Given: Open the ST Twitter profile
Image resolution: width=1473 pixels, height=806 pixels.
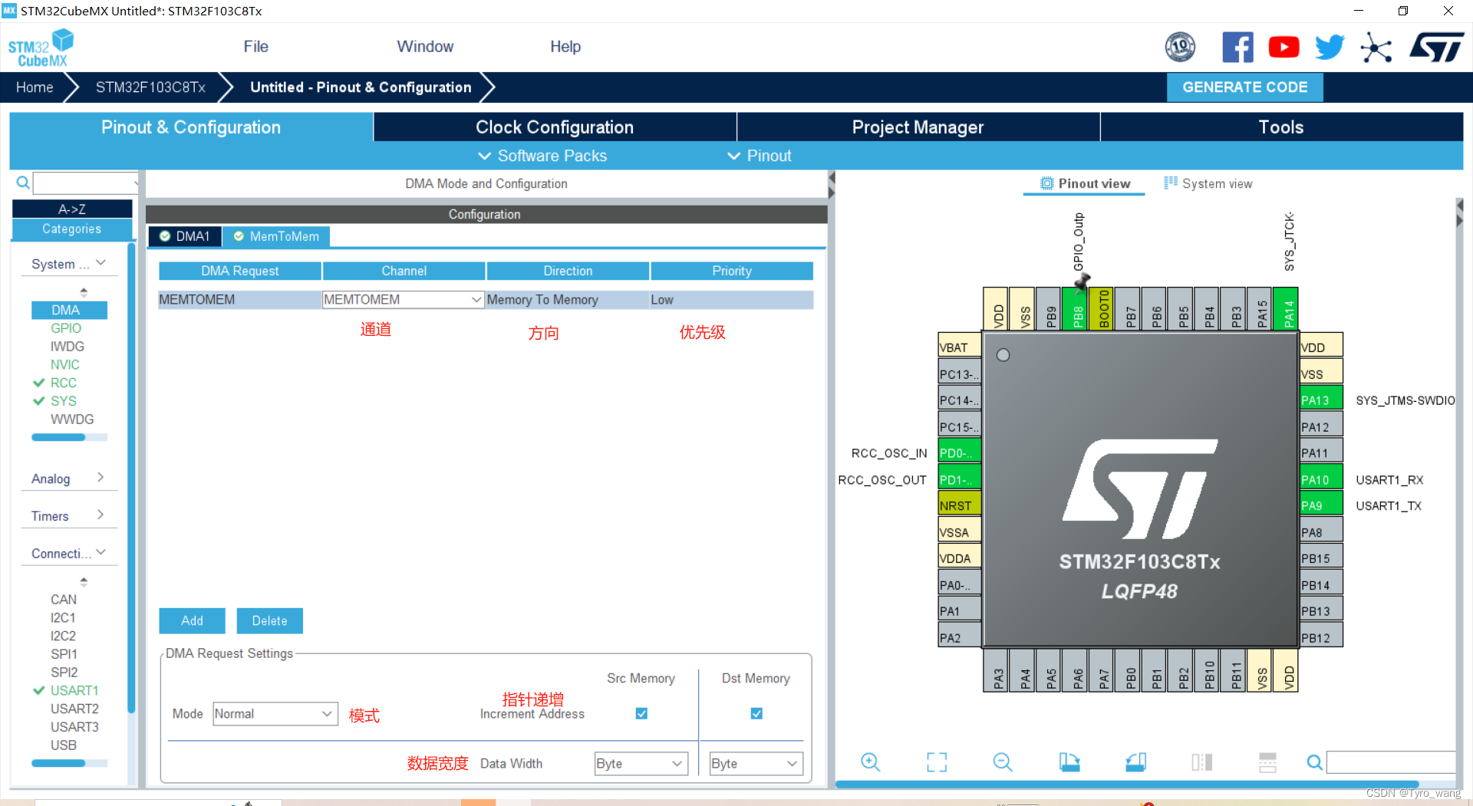Looking at the screenshot, I should pos(1330,47).
